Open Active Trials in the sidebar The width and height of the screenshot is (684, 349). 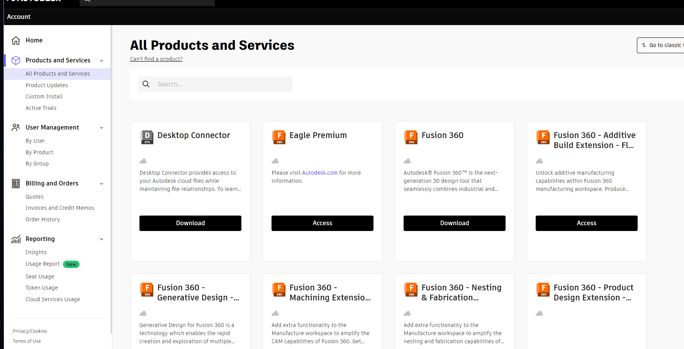coord(41,108)
